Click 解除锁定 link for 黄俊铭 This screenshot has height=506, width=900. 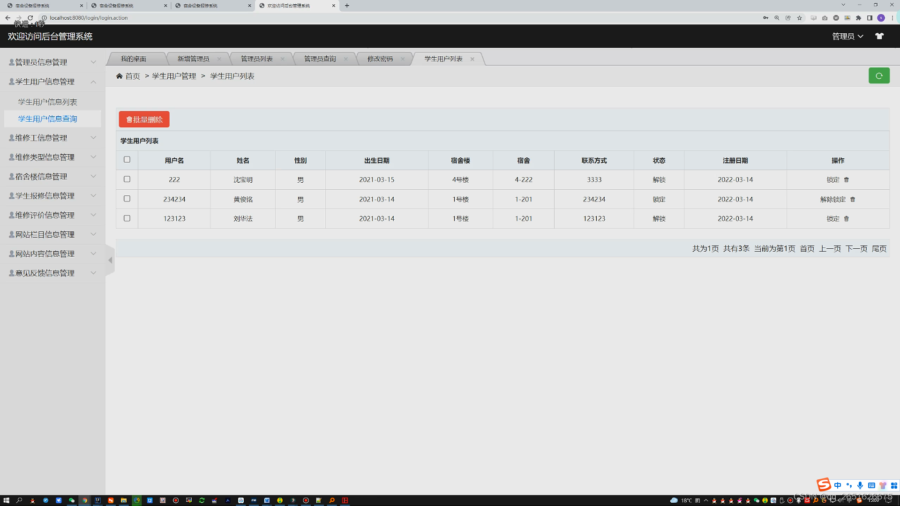coord(833,200)
